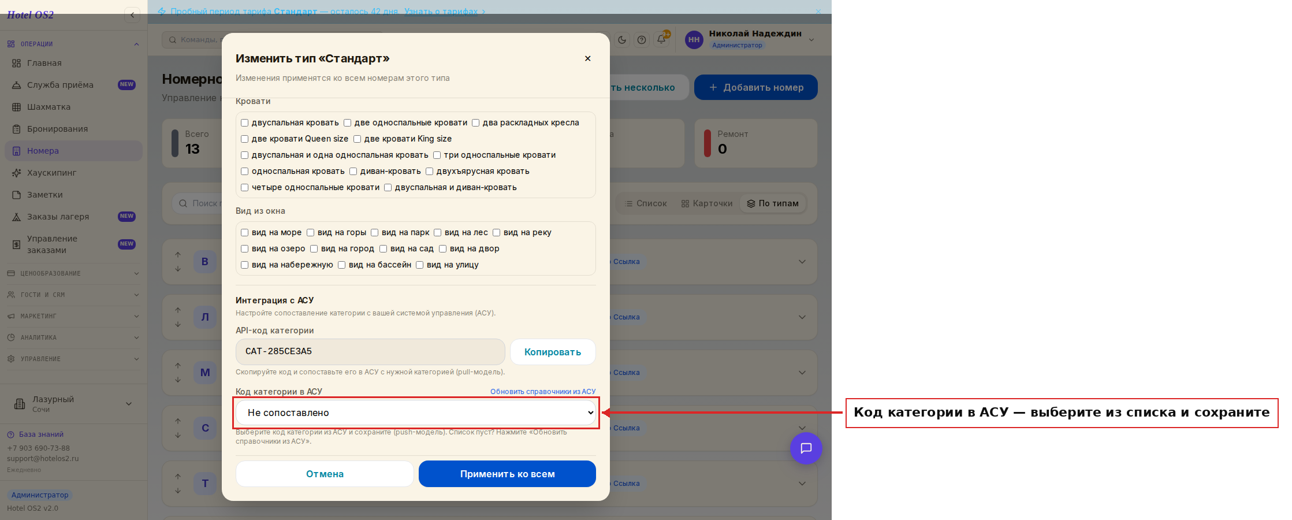Check двухъярусная кровать option
This screenshot has height=520, width=1292.
430,171
